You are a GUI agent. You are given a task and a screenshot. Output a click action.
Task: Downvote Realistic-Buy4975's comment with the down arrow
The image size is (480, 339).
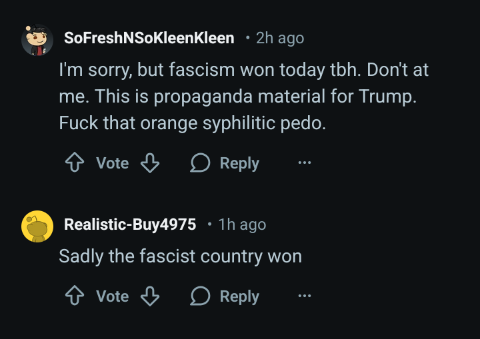click(x=150, y=296)
